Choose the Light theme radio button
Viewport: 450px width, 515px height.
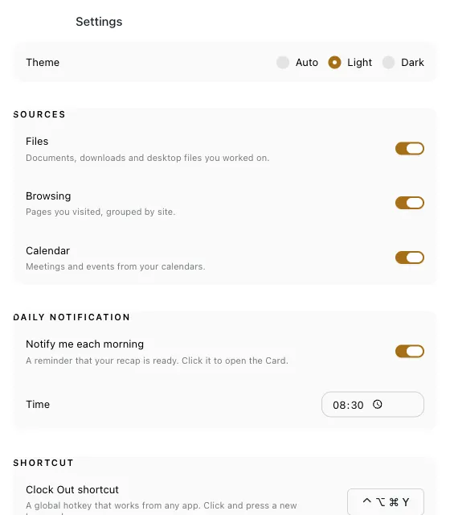pos(334,63)
